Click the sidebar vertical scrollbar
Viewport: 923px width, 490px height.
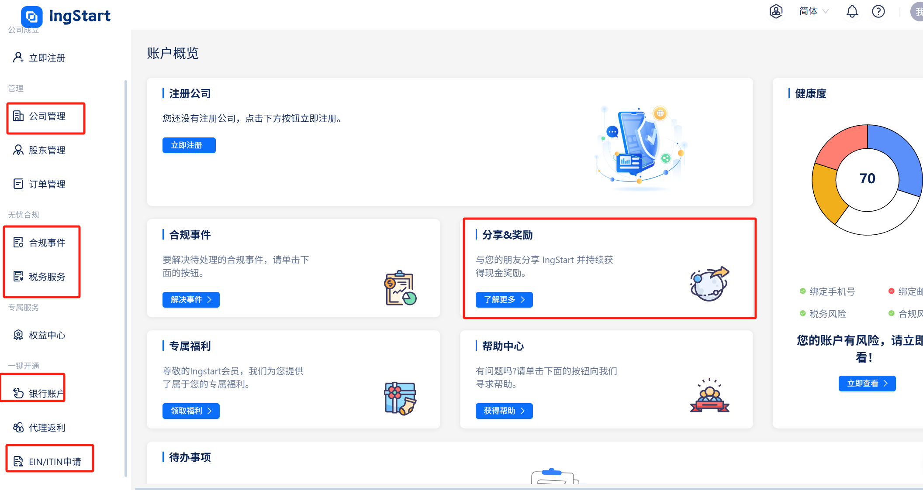coord(126,278)
